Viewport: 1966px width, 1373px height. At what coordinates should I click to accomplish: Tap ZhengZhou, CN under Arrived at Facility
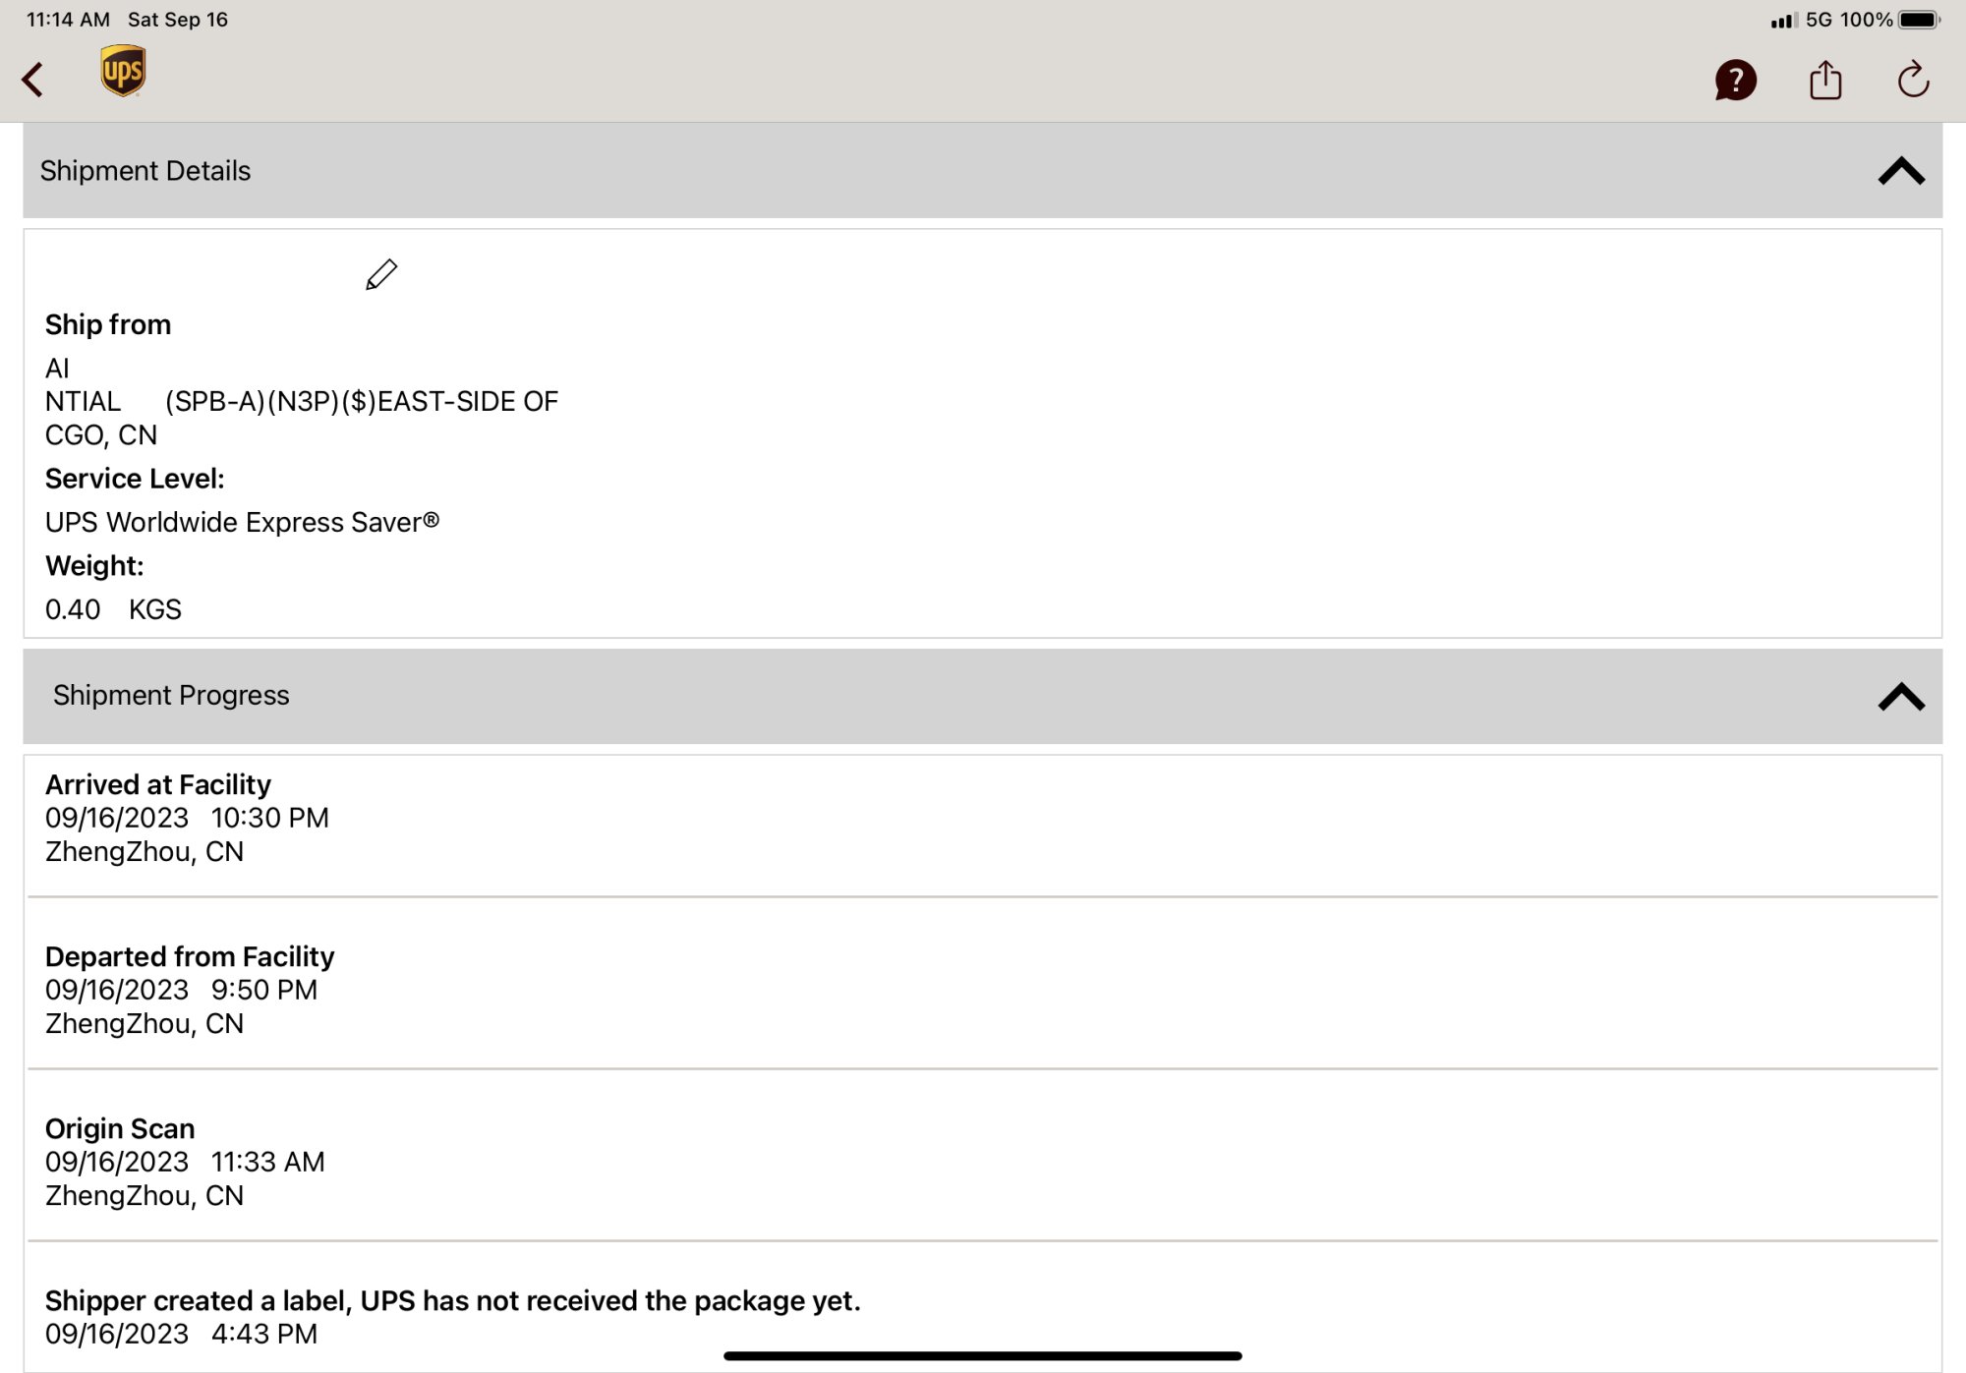(145, 851)
